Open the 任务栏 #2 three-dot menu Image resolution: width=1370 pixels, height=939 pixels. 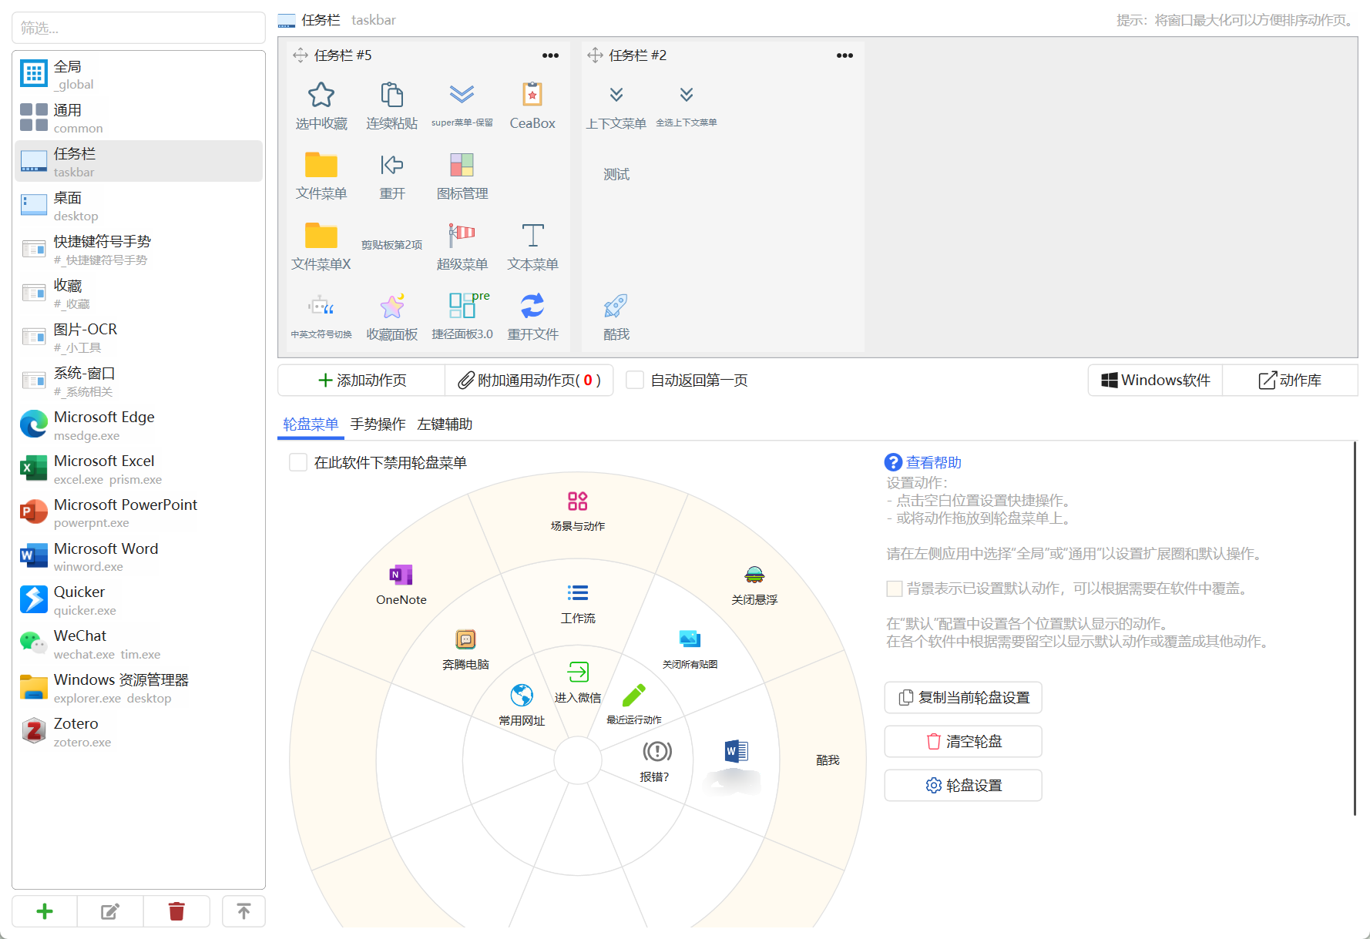point(844,55)
